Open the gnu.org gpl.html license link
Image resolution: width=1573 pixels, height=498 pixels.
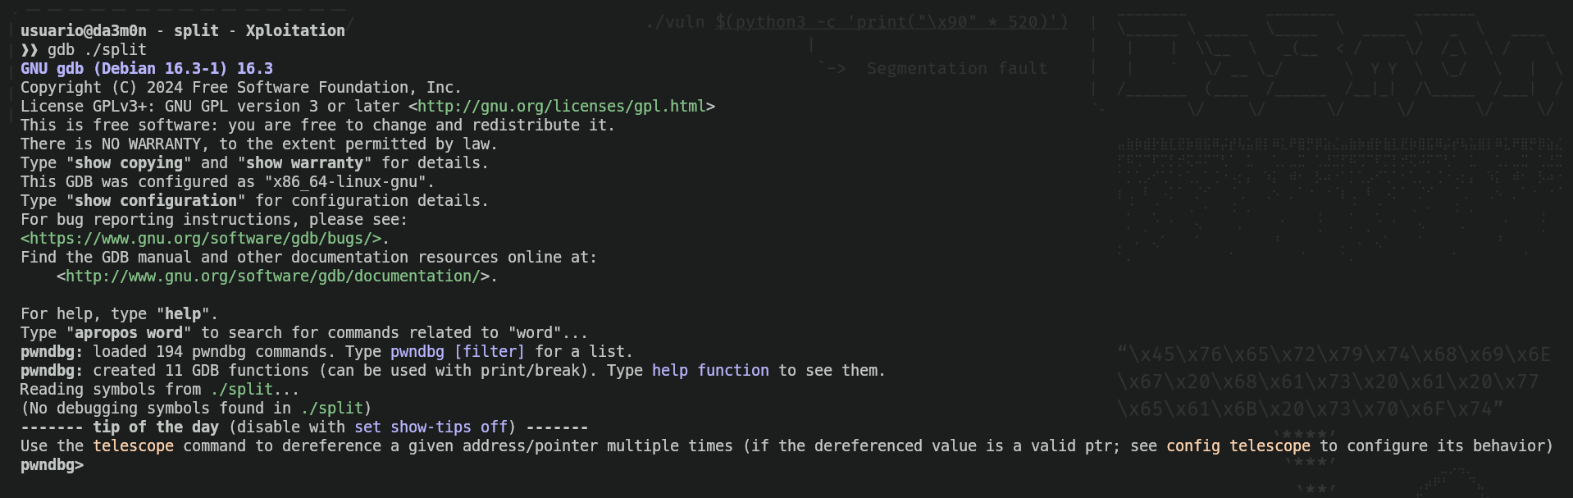[562, 107]
